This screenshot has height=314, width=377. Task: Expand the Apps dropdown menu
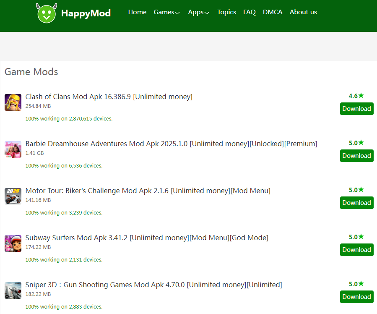click(199, 12)
